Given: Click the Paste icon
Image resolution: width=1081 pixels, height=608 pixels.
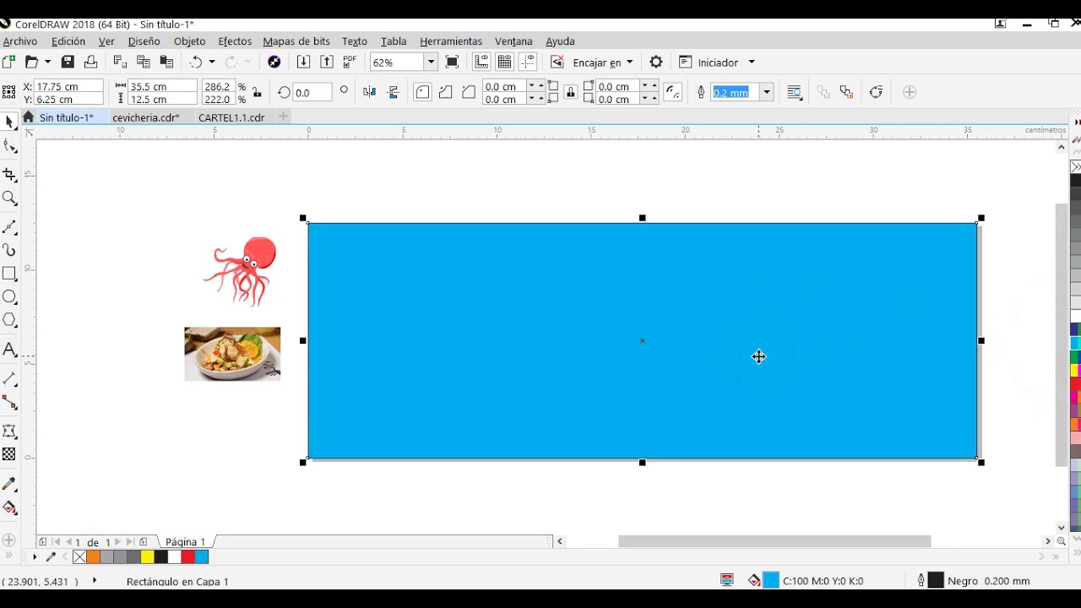Looking at the screenshot, I should click(x=166, y=62).
